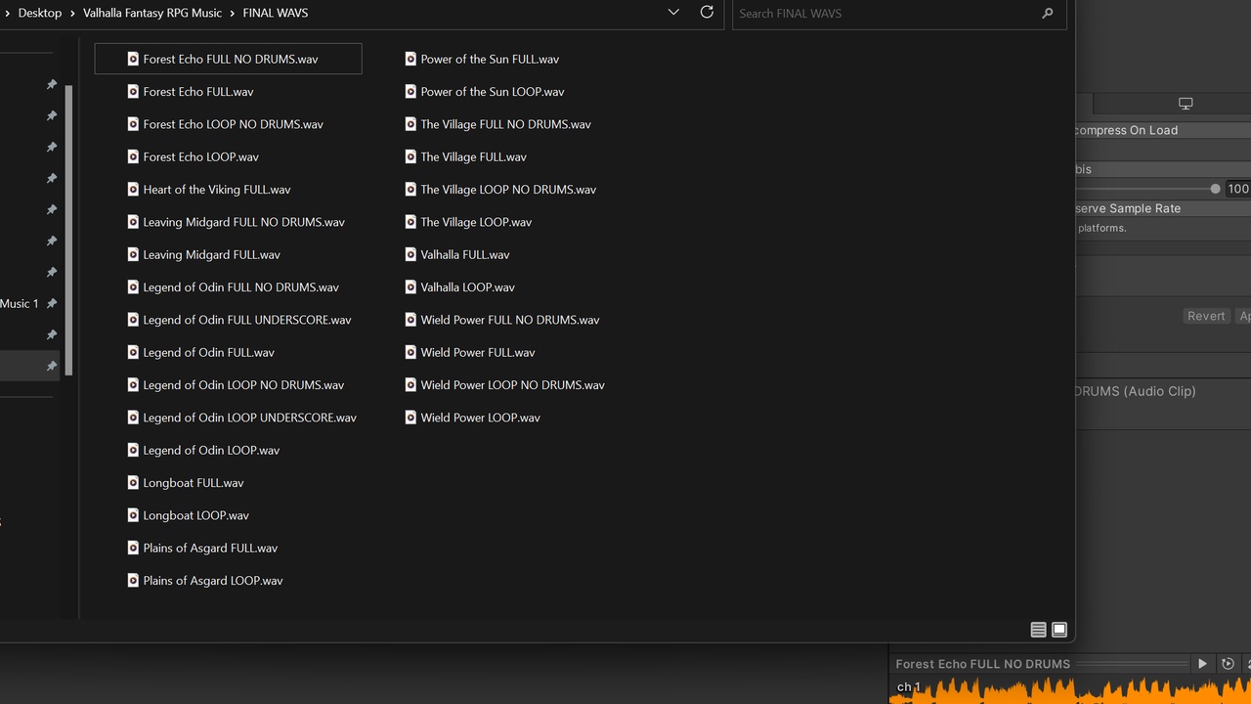
Task: Expand chevron before FINAL WAVS breadcrumb
Action: click(x=233, y=14)
